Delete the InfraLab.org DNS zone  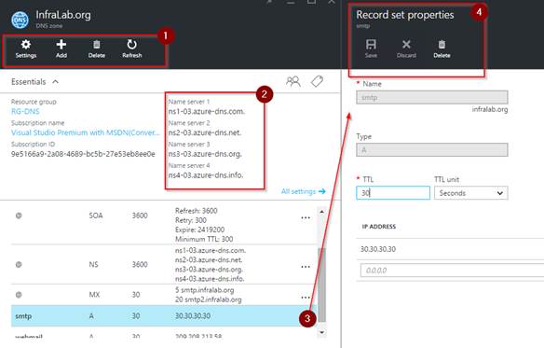point(97,49)
